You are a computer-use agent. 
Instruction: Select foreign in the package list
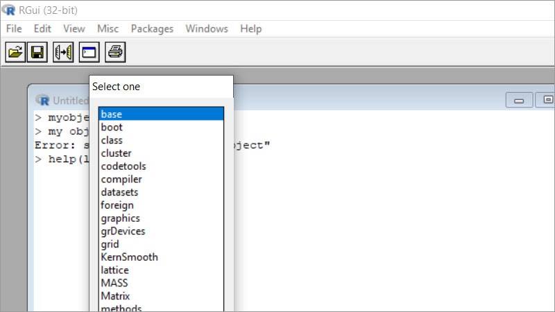pyautogui.click(x=161, y=205)
